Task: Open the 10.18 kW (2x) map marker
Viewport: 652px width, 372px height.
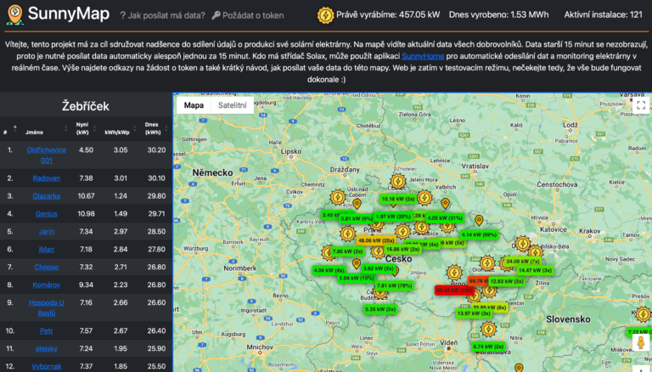Action: (x=397, y=199)
